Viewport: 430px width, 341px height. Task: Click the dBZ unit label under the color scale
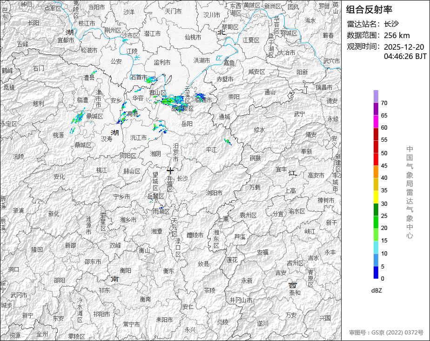coord(376,290)
